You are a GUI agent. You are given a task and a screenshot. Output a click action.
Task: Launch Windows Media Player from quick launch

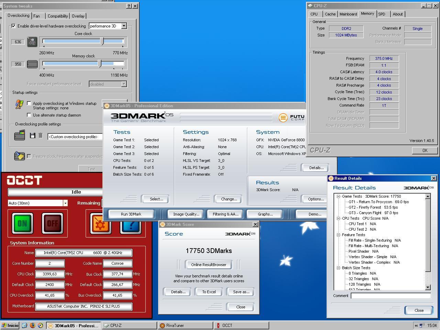tap(40, 325)
